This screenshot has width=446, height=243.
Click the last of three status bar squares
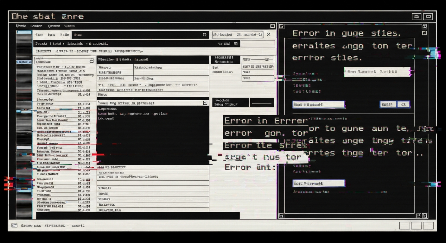tap(428, 226)
